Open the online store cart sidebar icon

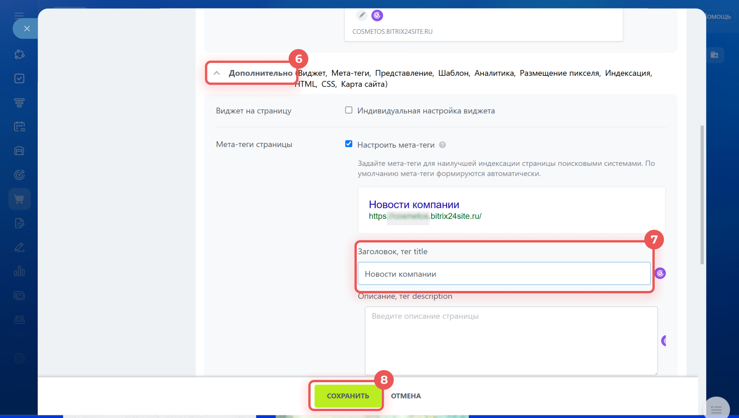[19, 199]
